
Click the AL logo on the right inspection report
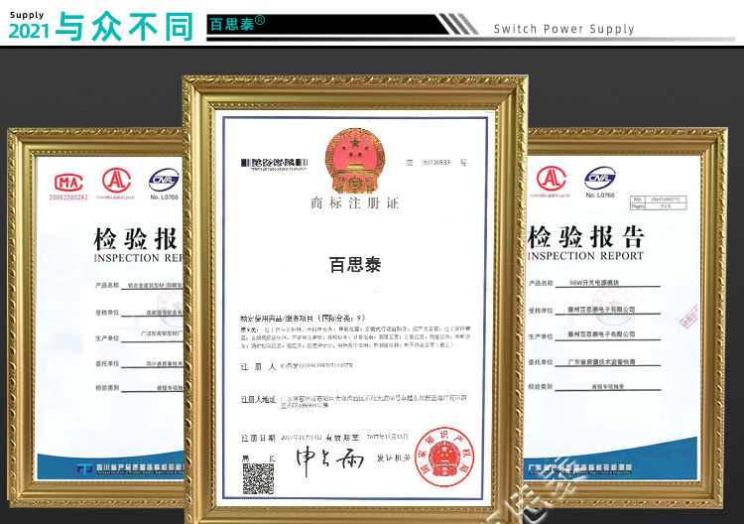pyautogui.click(x=551, y=179)
